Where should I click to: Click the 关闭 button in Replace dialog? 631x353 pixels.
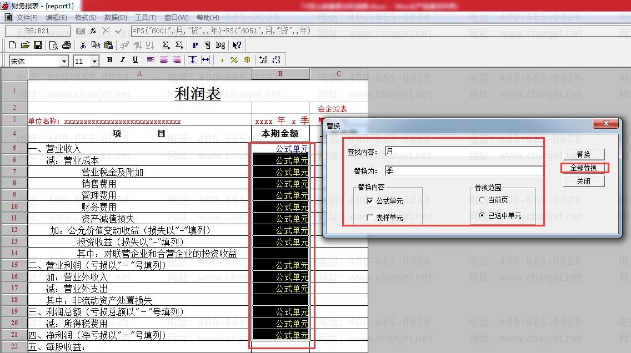point(584,180)
